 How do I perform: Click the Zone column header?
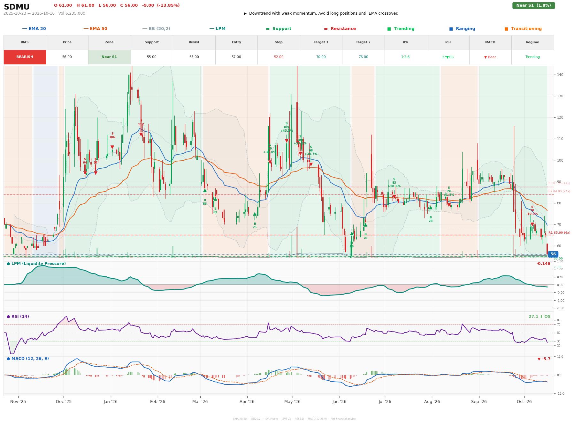coord(109,42)
